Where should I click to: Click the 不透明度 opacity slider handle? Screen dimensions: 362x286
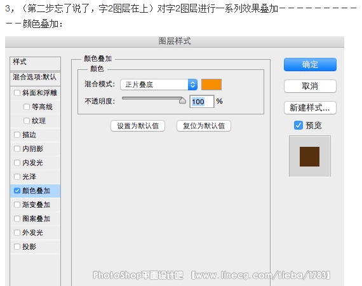[183, 100]
